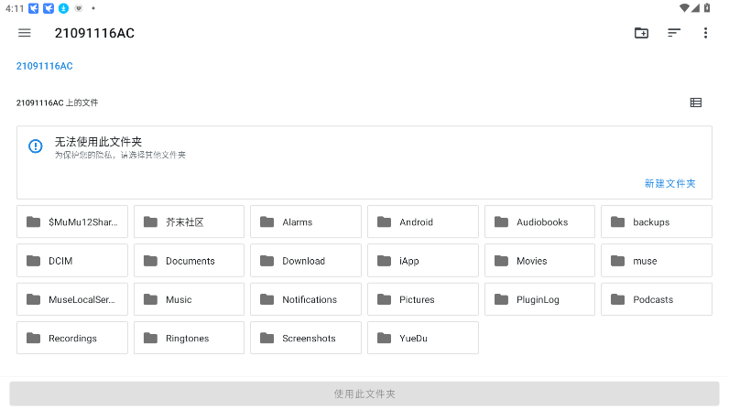Open the sort options icon

click(674, 33)
